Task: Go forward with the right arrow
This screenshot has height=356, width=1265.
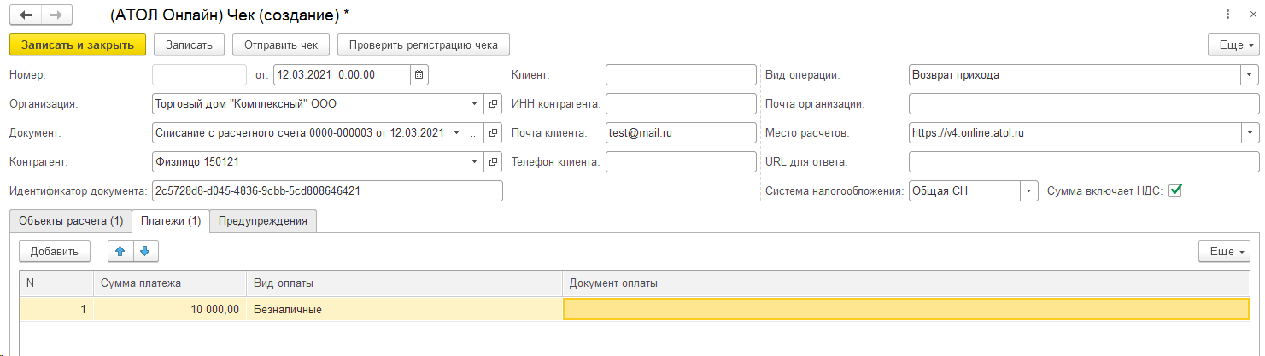Action: click(x=56, y=15)
